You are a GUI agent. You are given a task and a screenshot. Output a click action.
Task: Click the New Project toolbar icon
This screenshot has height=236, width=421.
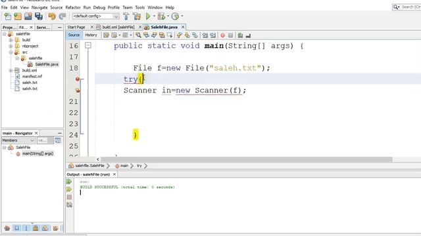click(18, 16)
